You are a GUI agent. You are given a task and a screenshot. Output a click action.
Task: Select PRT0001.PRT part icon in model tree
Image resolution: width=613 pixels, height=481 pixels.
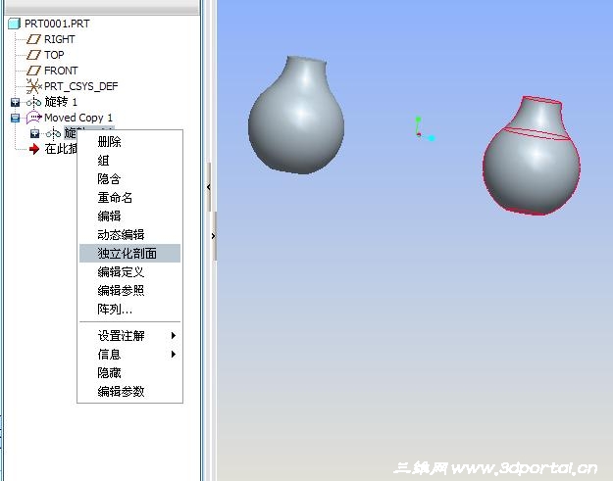pos(14,24)
